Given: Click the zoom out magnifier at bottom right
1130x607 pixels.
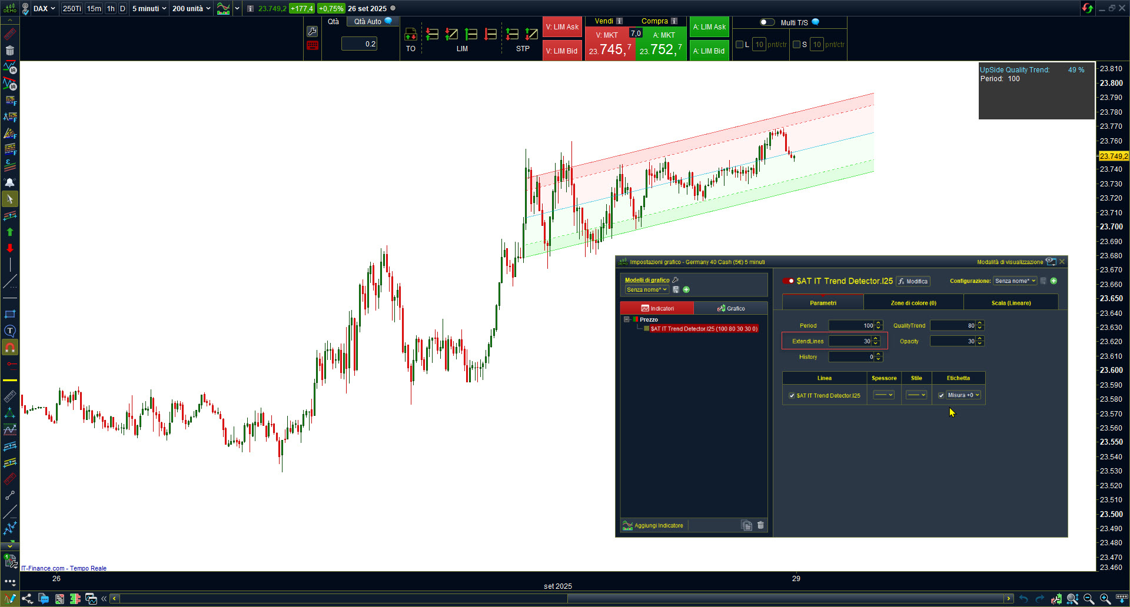Looking at the screenshot, I should pos(1089,599).
